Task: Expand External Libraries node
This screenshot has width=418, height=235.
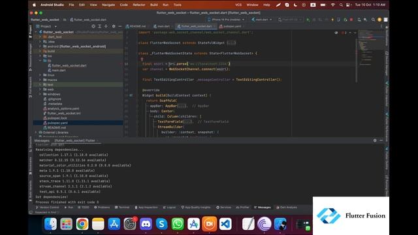Action: click(36, 133)
